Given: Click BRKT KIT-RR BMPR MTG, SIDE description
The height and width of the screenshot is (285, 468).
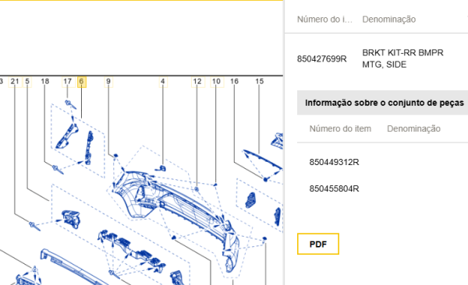Looking at the screenshot, I should (403, 58).
